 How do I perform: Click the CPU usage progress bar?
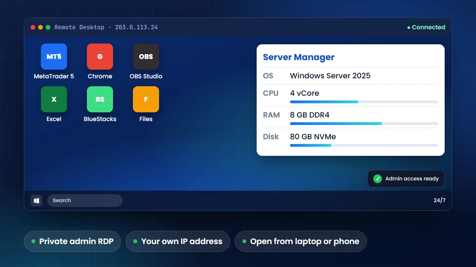coord(364,102)
